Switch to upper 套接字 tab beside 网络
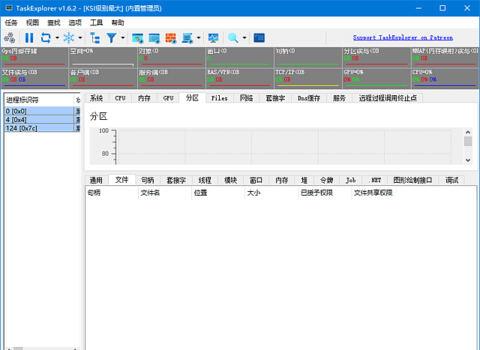The image size is (480, 350). tap(275, 98)
